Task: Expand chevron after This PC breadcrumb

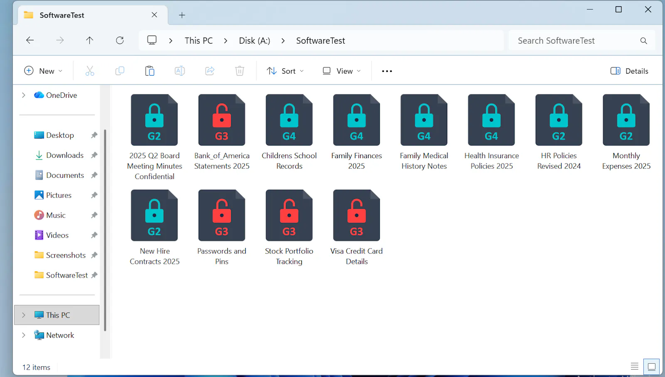Action: click(226, 41)
